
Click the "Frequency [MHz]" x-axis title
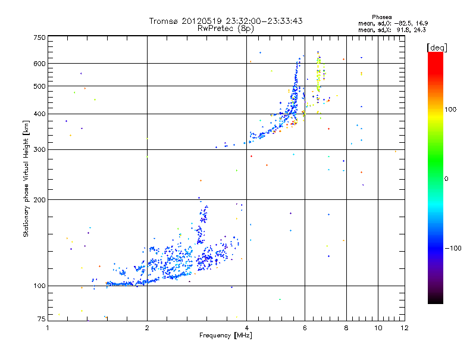tap(226, 336)
